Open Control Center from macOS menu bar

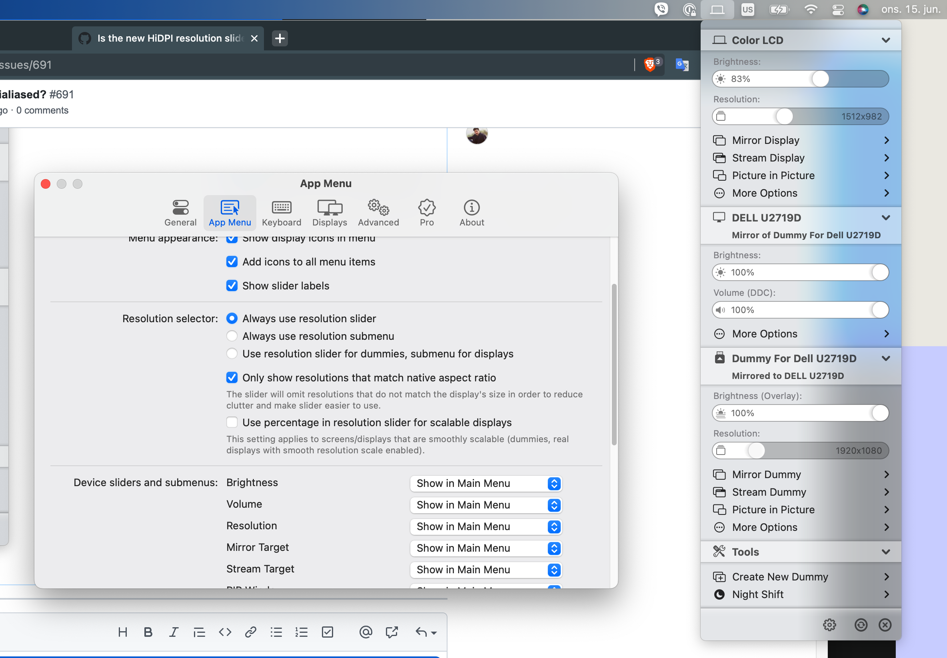[x=838, y=10]
